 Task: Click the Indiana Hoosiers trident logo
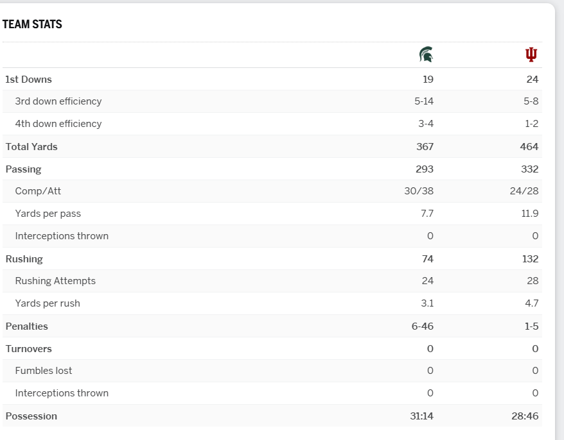[531, 55]
